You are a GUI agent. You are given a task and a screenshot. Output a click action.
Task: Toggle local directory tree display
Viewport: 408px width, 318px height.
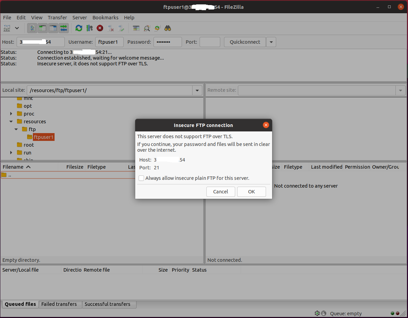(42, 28)
